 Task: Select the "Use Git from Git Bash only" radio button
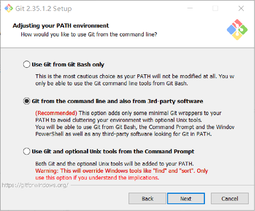pos(27,65)
